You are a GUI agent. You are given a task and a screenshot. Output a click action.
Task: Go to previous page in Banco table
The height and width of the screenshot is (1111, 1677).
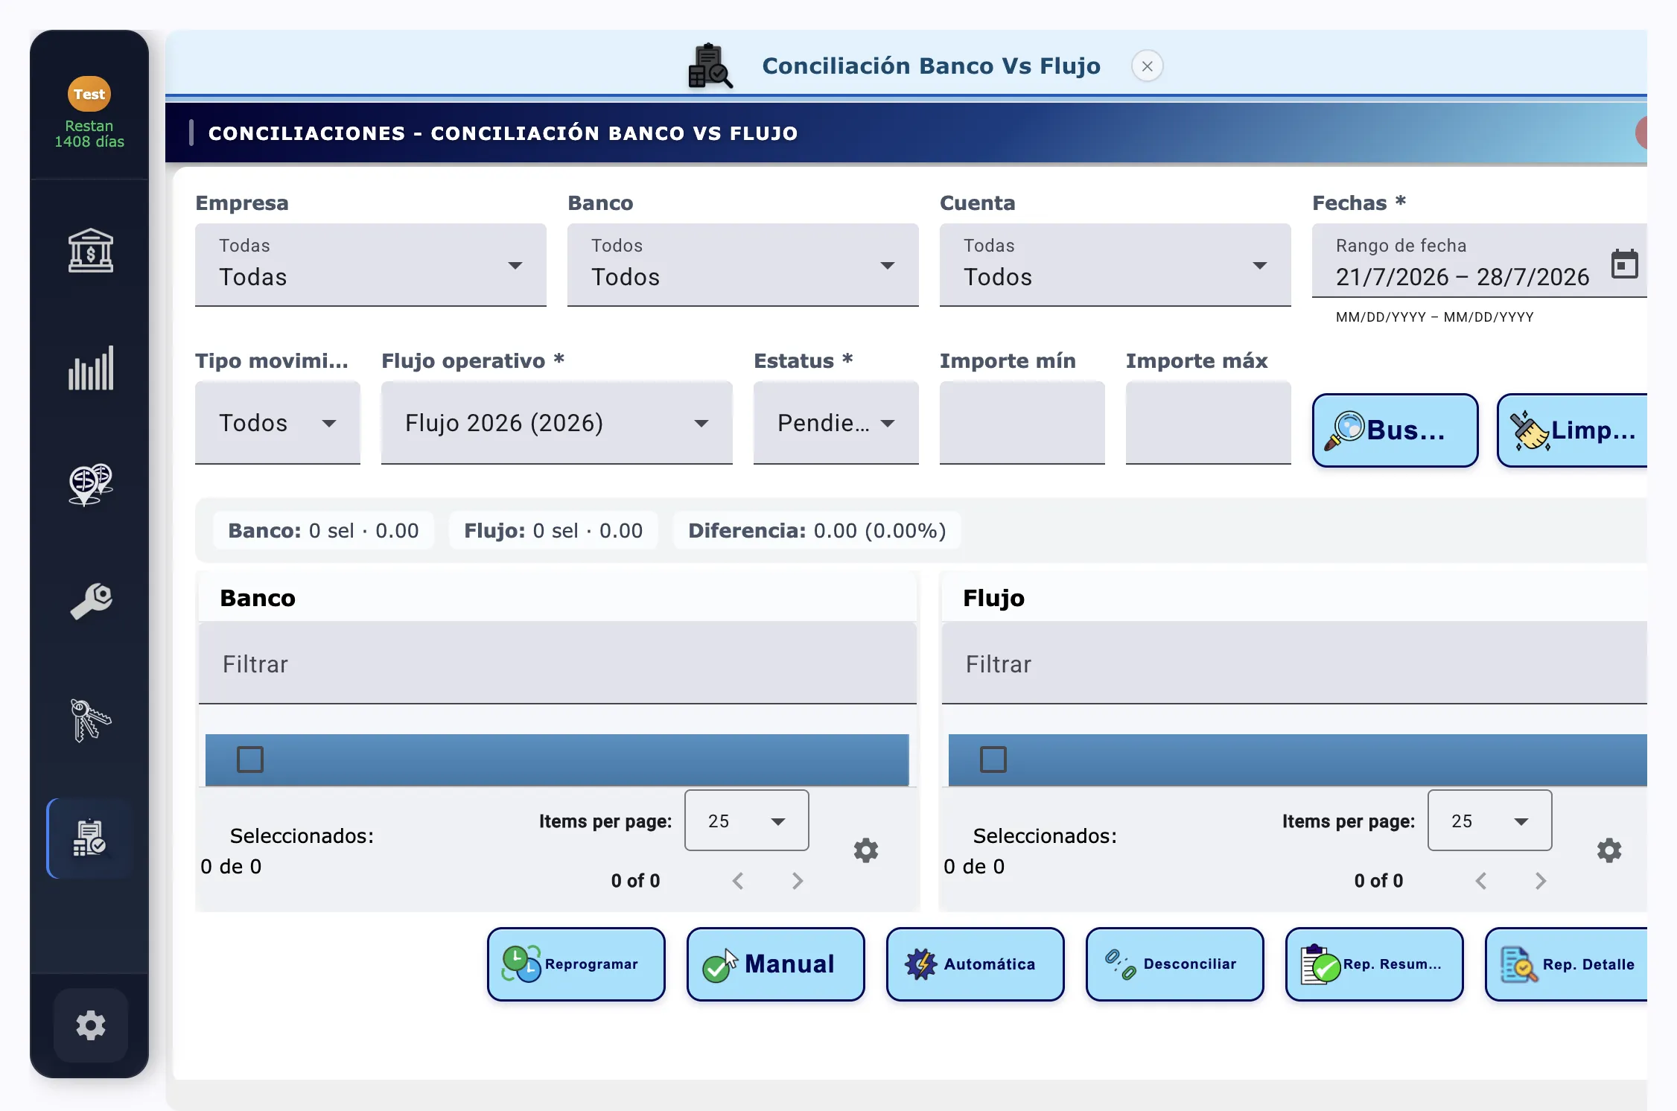pyautogui.click(x=738, y=881)
